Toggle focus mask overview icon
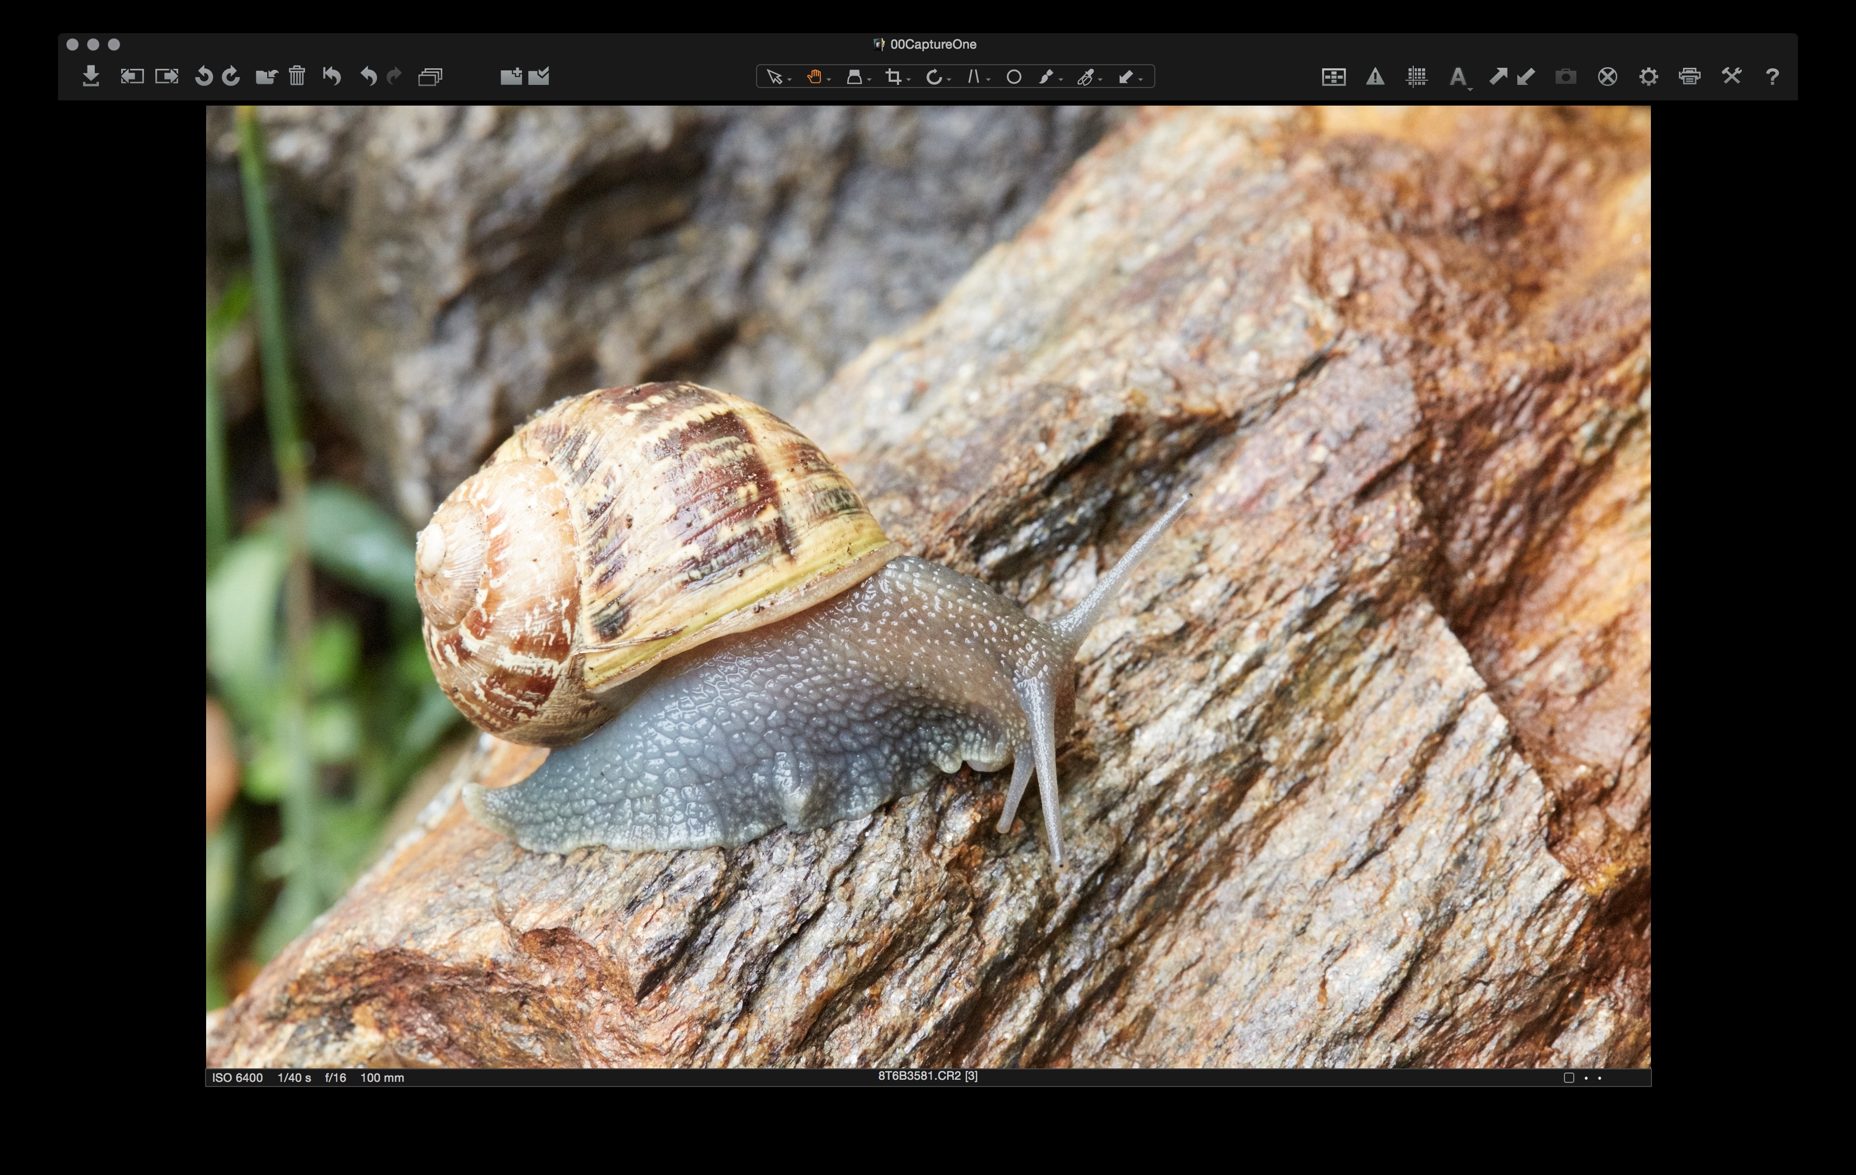The width and height of the screenshot is (1856, 1175). tap(1333, 77)
